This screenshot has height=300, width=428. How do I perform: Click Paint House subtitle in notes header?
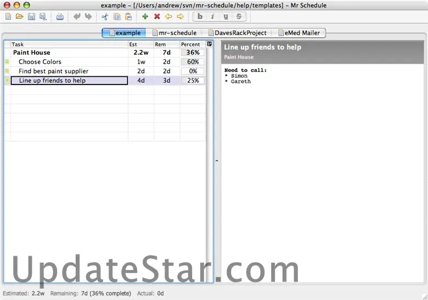click(x=239, y=57)
